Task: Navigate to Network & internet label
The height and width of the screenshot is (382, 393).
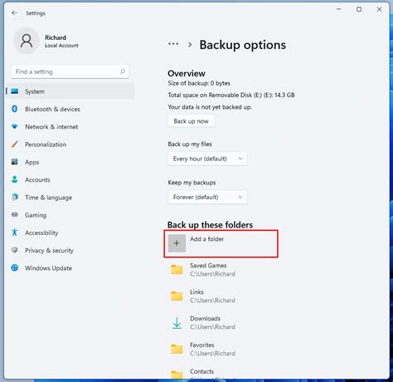Action: click(x=51, y=127)
